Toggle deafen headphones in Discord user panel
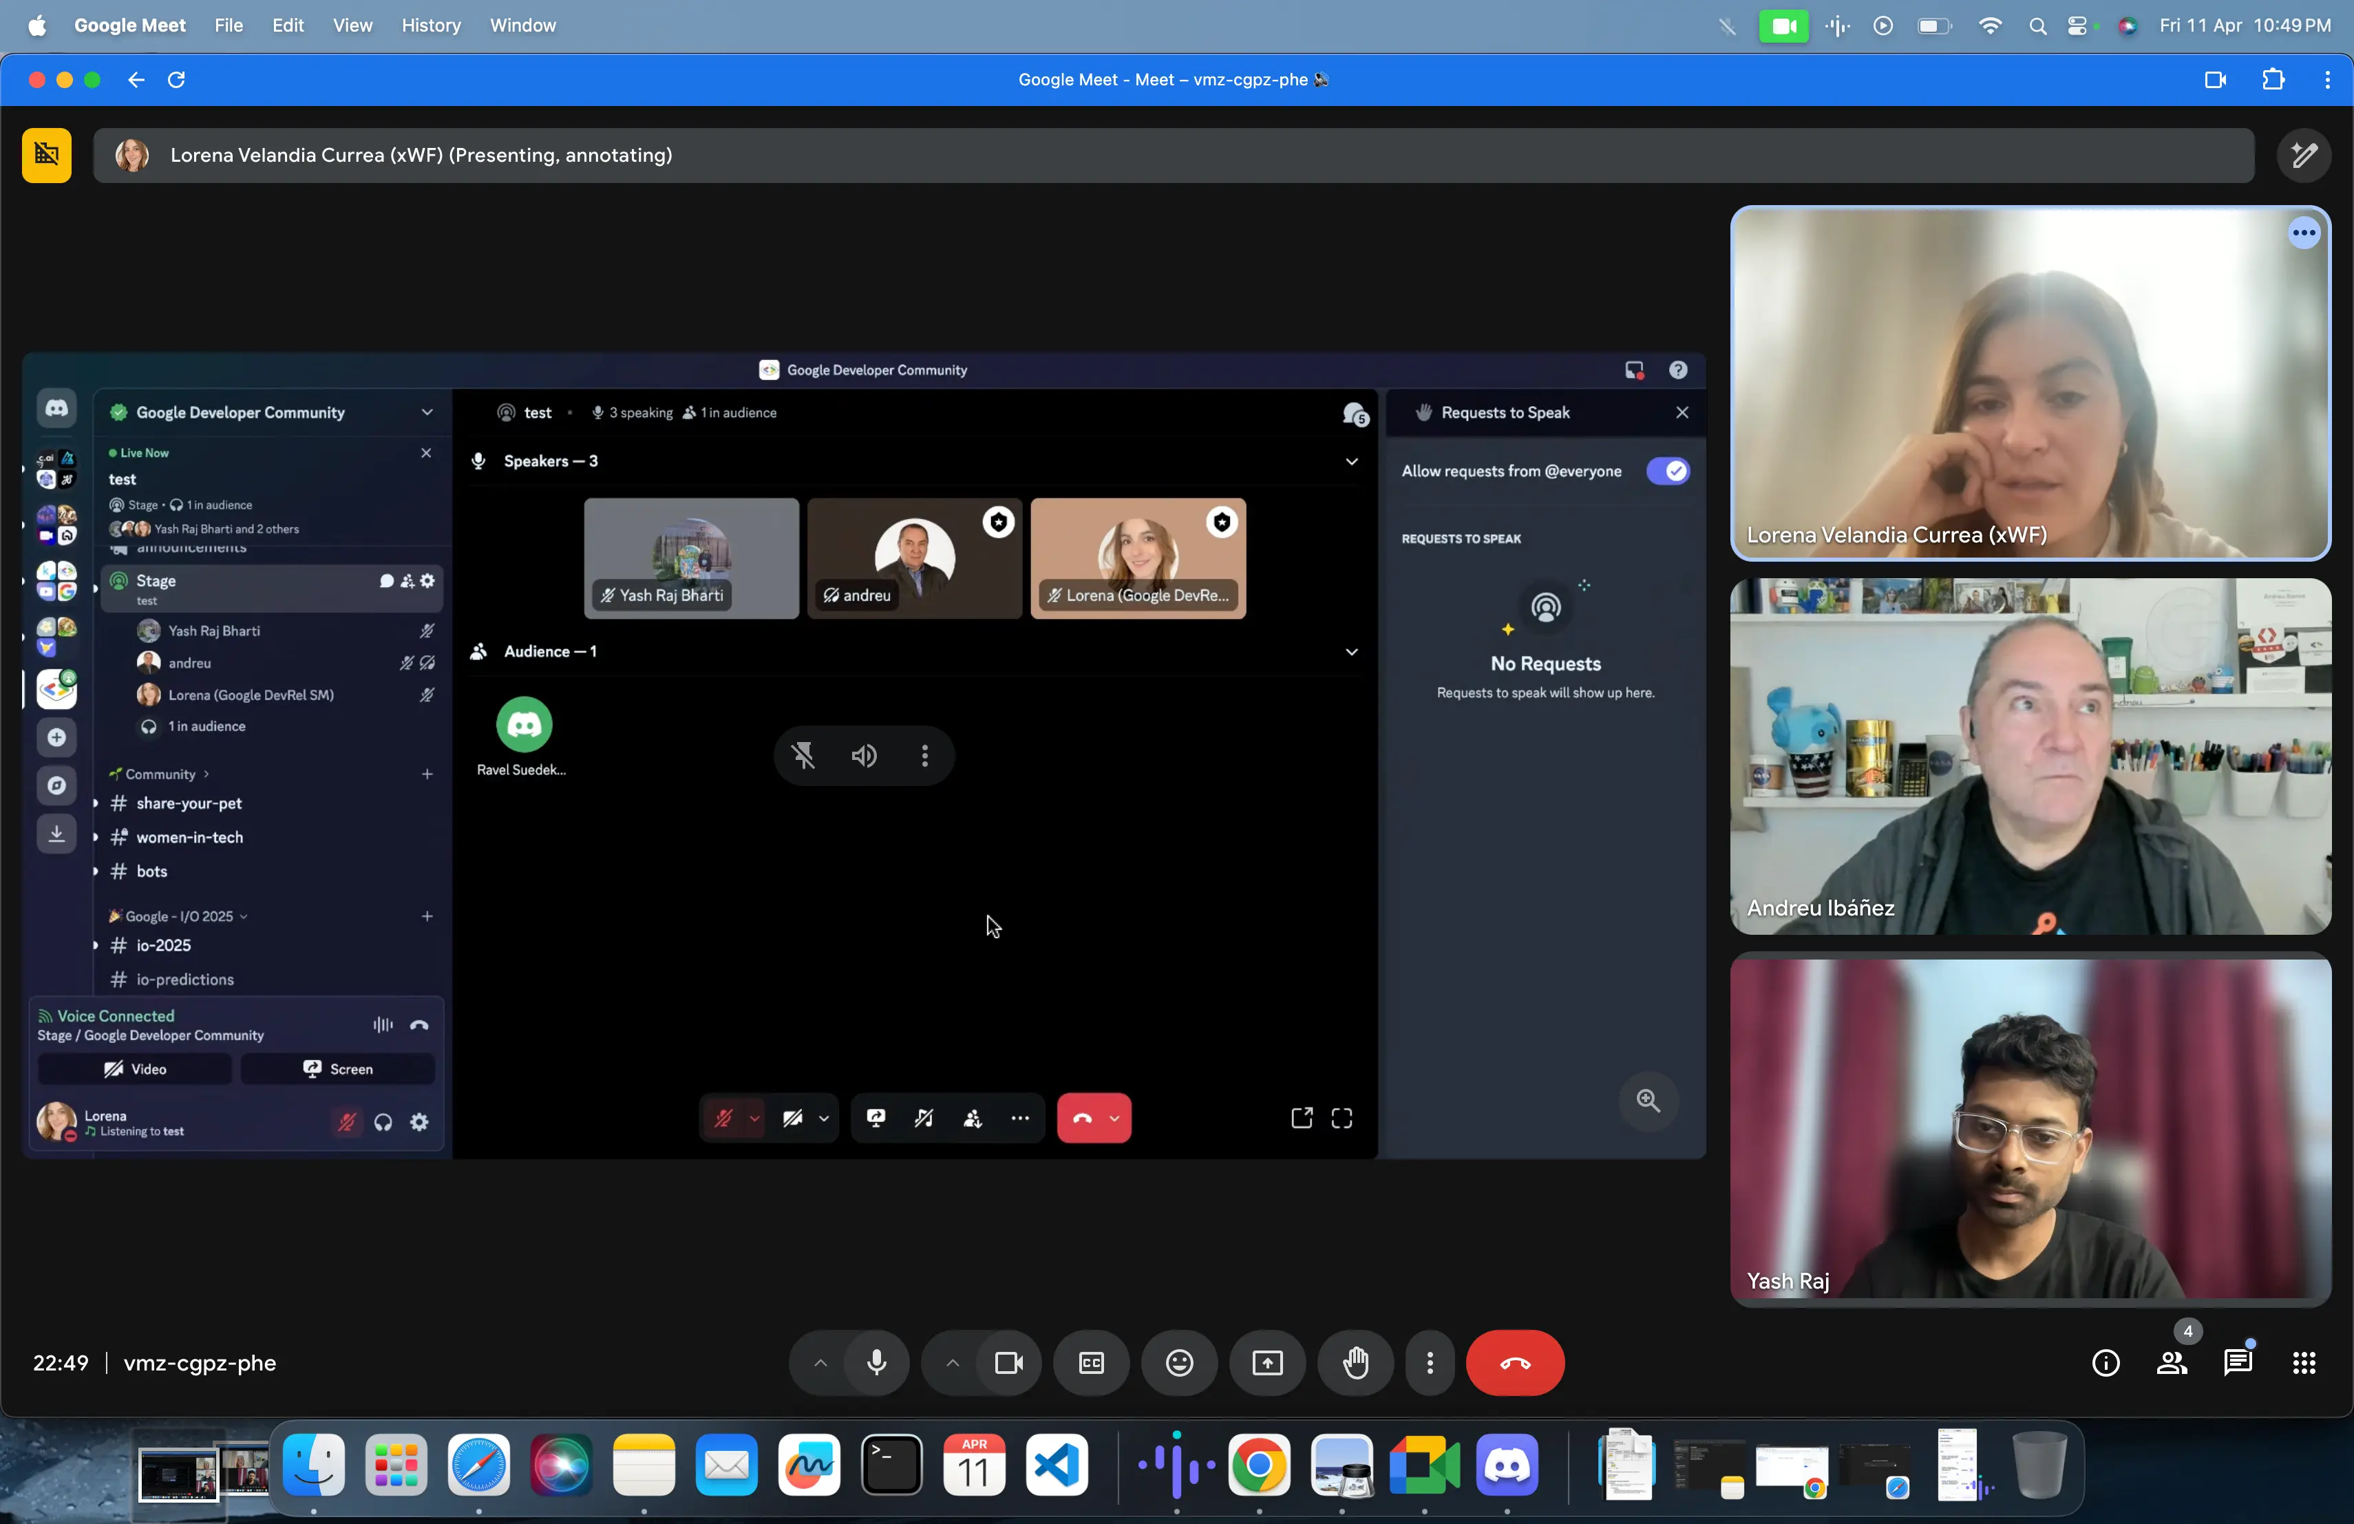 [383, 1121]
